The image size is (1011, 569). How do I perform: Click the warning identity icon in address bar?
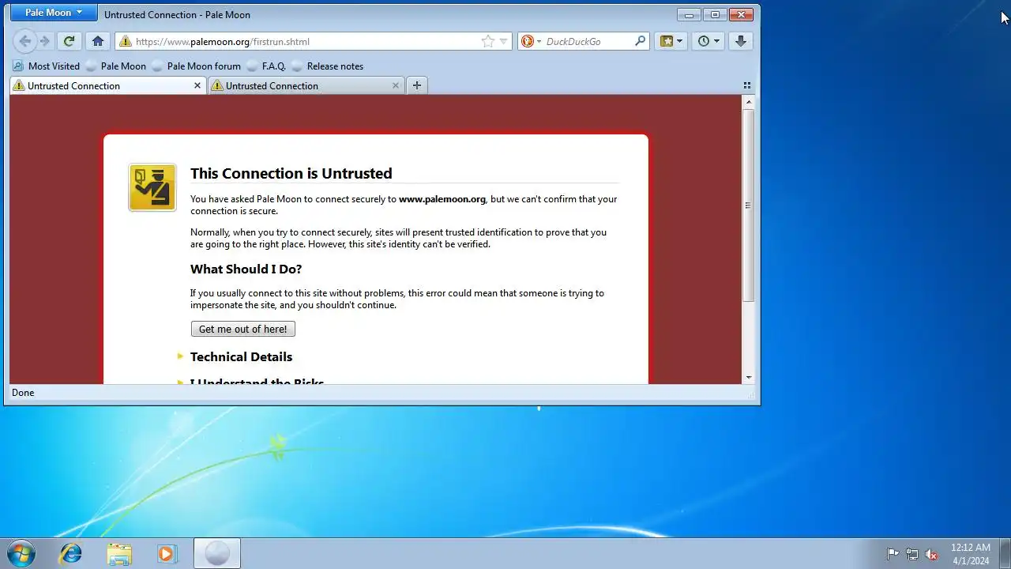click(125, 41)
